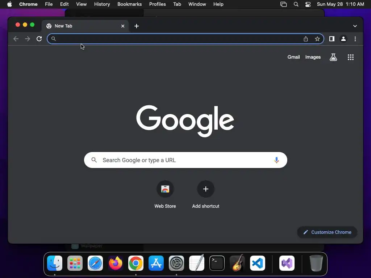
Task: Open the Images link
Action: (x=313, y=57)
